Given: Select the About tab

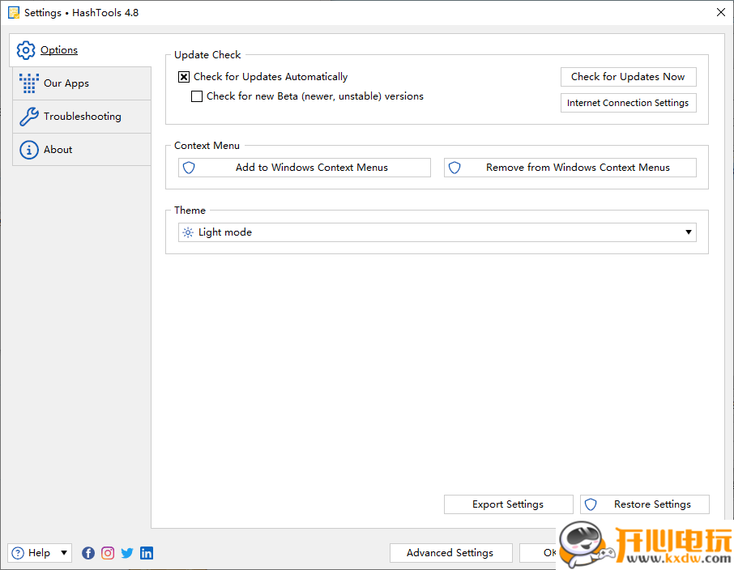Looking at the screenshot, I should click(x=82, y=150).
